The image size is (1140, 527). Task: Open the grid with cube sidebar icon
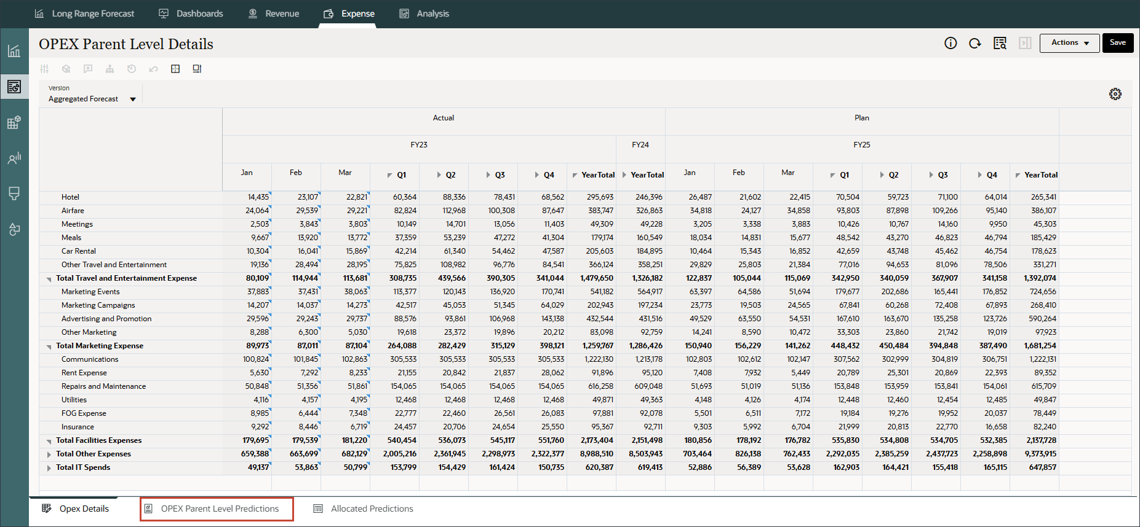14,122
